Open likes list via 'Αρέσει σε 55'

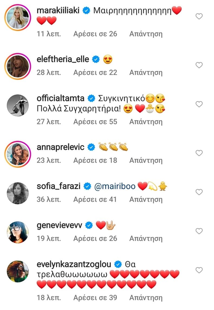point(95,122)
